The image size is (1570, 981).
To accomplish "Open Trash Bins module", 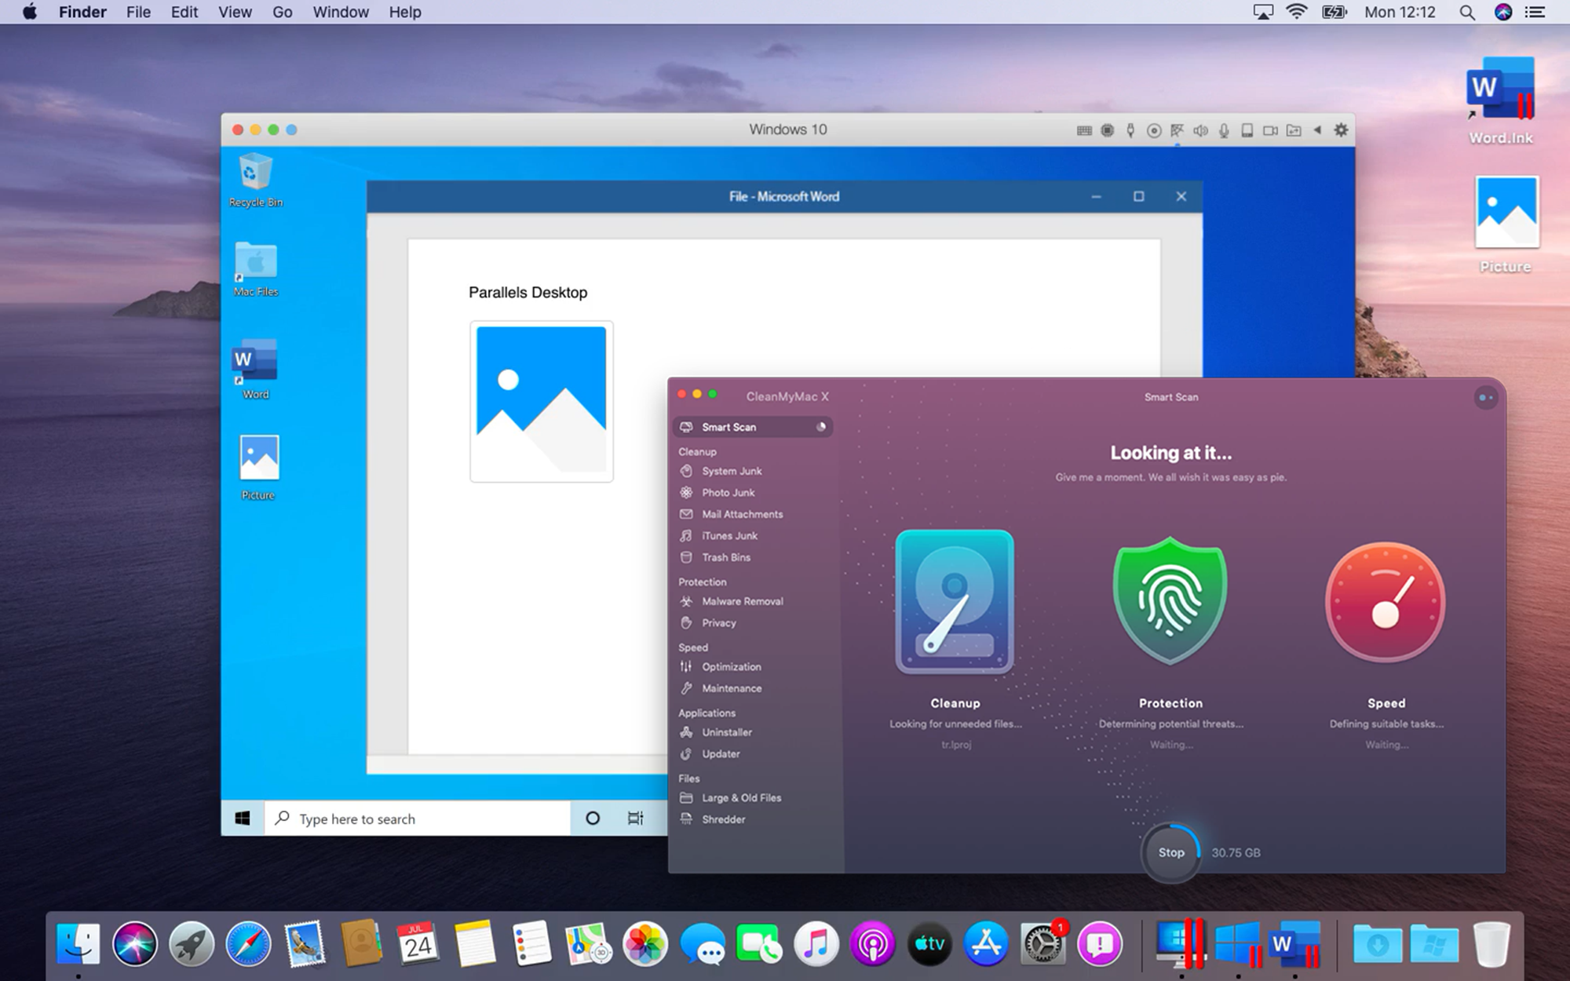I will pyautogui.click(x=725, y=557).
